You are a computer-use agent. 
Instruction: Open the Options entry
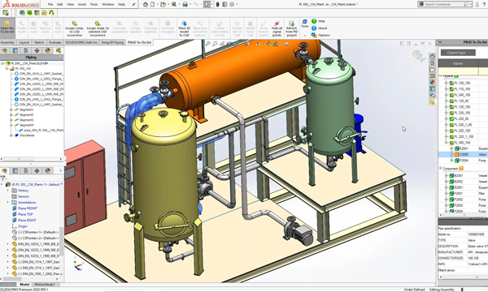[x=321, y=36]
